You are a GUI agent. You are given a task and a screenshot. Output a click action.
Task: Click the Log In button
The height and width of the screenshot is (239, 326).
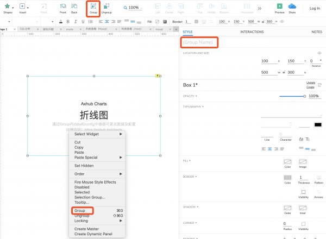[315, 8]
